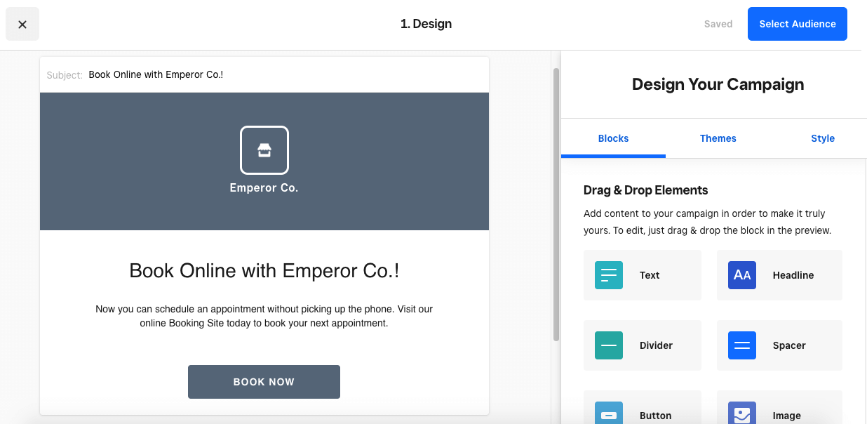Switch to the Blocks tab
This screenshot has width=867, height=424.
613,138
